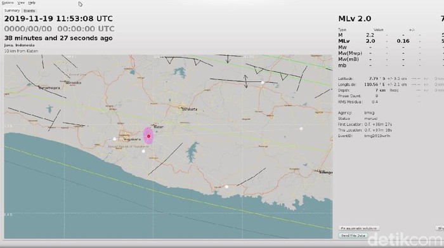The height and width of the screenshot is (248, 444).
Task: Select the MLv row in magnitude table
Action: point(391,41)
